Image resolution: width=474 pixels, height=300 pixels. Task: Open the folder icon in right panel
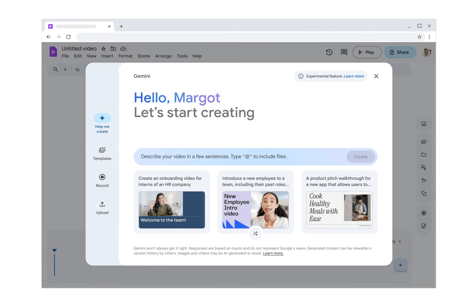(x=424, y=155)
